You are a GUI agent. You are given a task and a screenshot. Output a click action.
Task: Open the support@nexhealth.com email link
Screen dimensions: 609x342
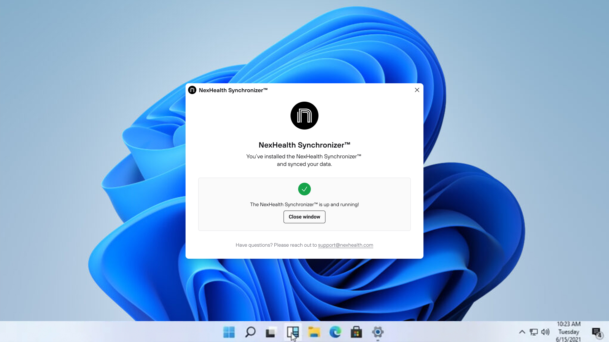coord(345,245)
